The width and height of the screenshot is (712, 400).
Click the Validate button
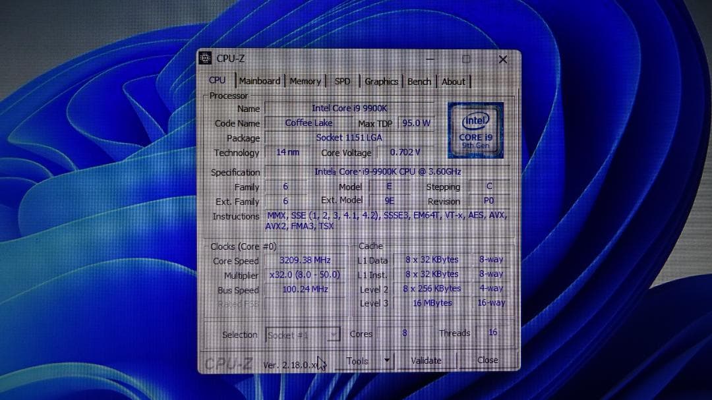tap(426, 360)
